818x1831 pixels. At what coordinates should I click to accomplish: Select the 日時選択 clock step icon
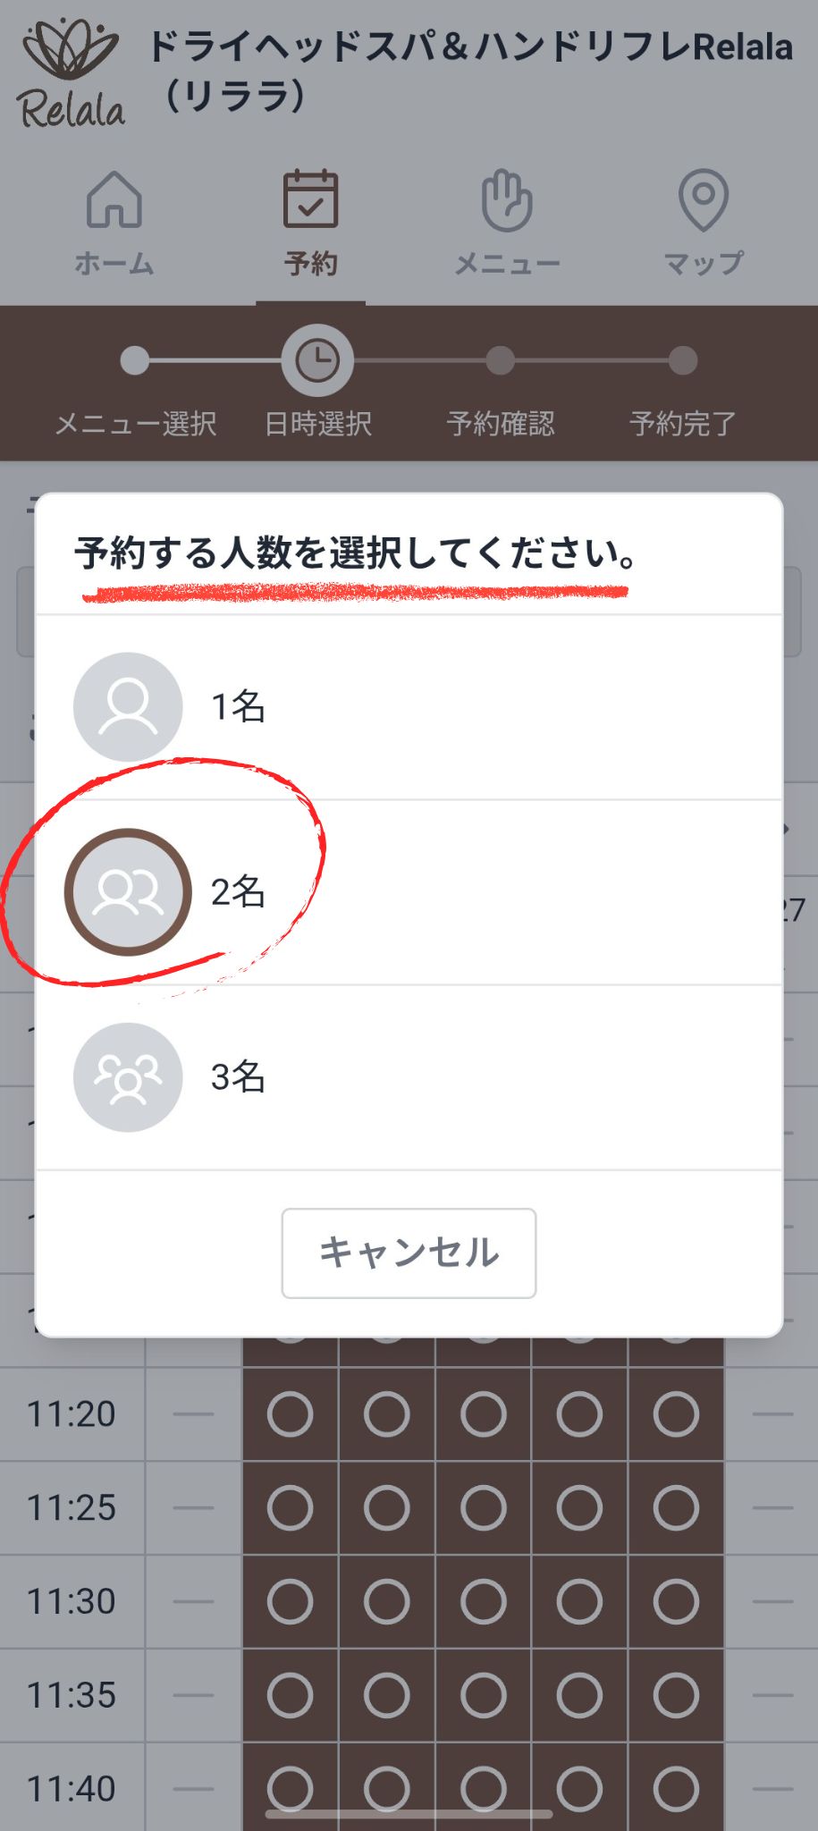[x=317, y=361]
